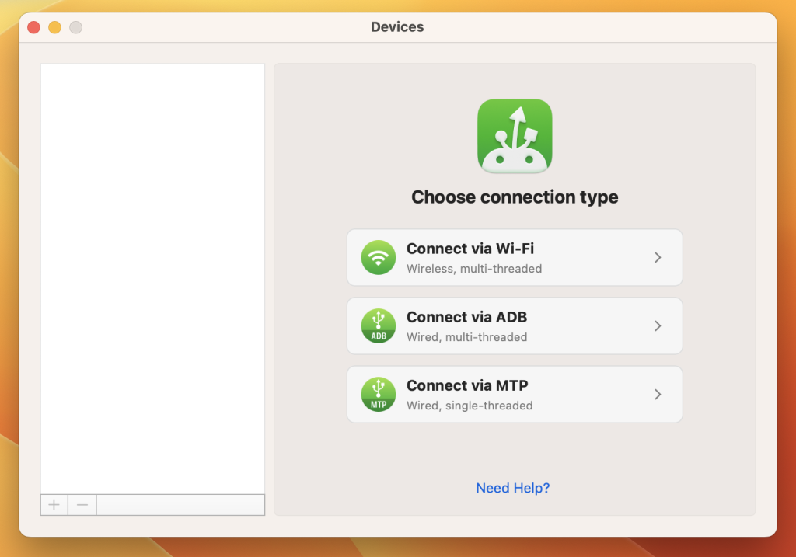
Task: Click inside the empty device list
Action: [152, 272]
